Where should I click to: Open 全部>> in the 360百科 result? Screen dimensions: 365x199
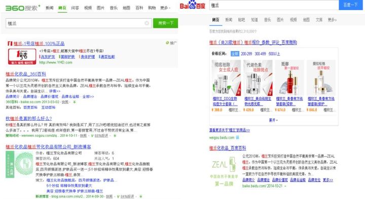click(88, 96)
